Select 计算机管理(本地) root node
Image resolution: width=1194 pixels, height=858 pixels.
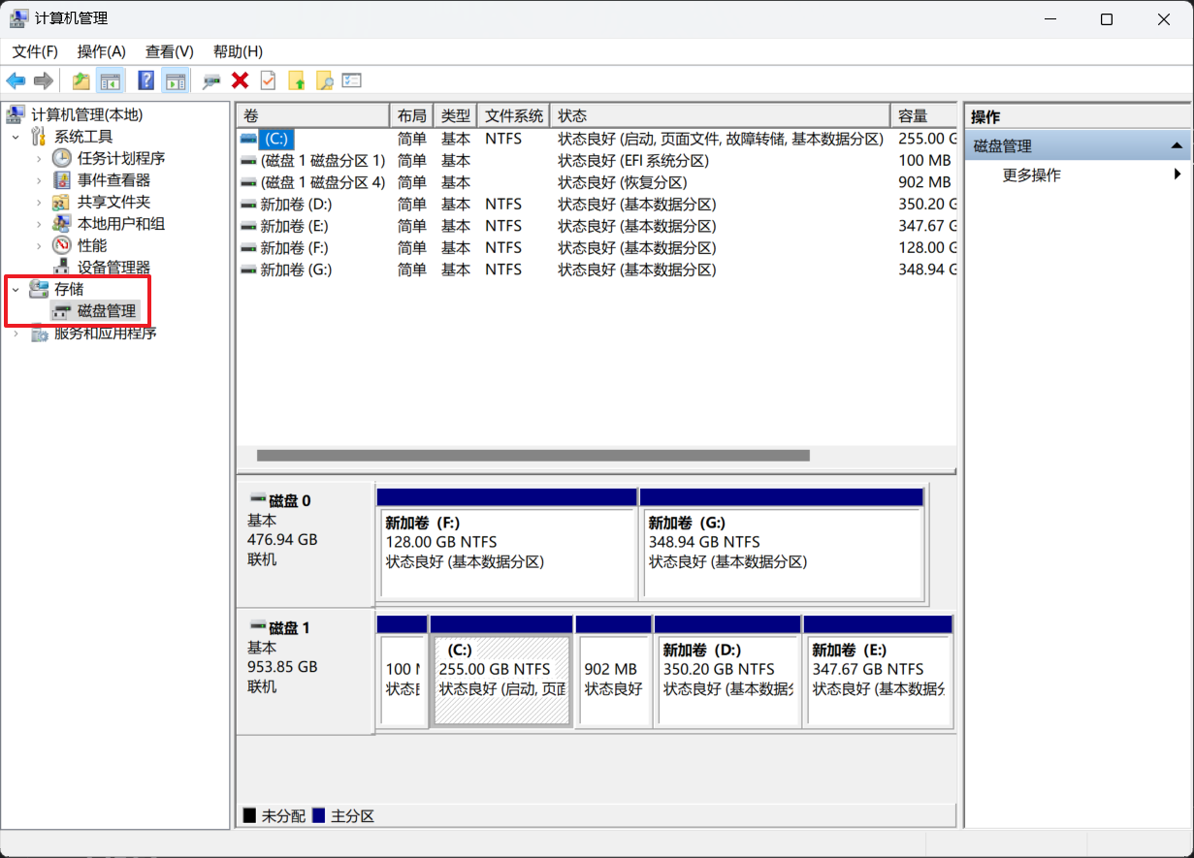[x=86, y=114]
